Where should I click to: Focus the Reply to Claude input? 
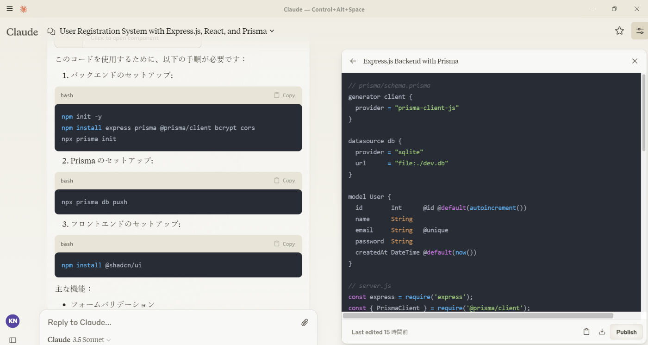pyautogui.click(x=171, y=322)
